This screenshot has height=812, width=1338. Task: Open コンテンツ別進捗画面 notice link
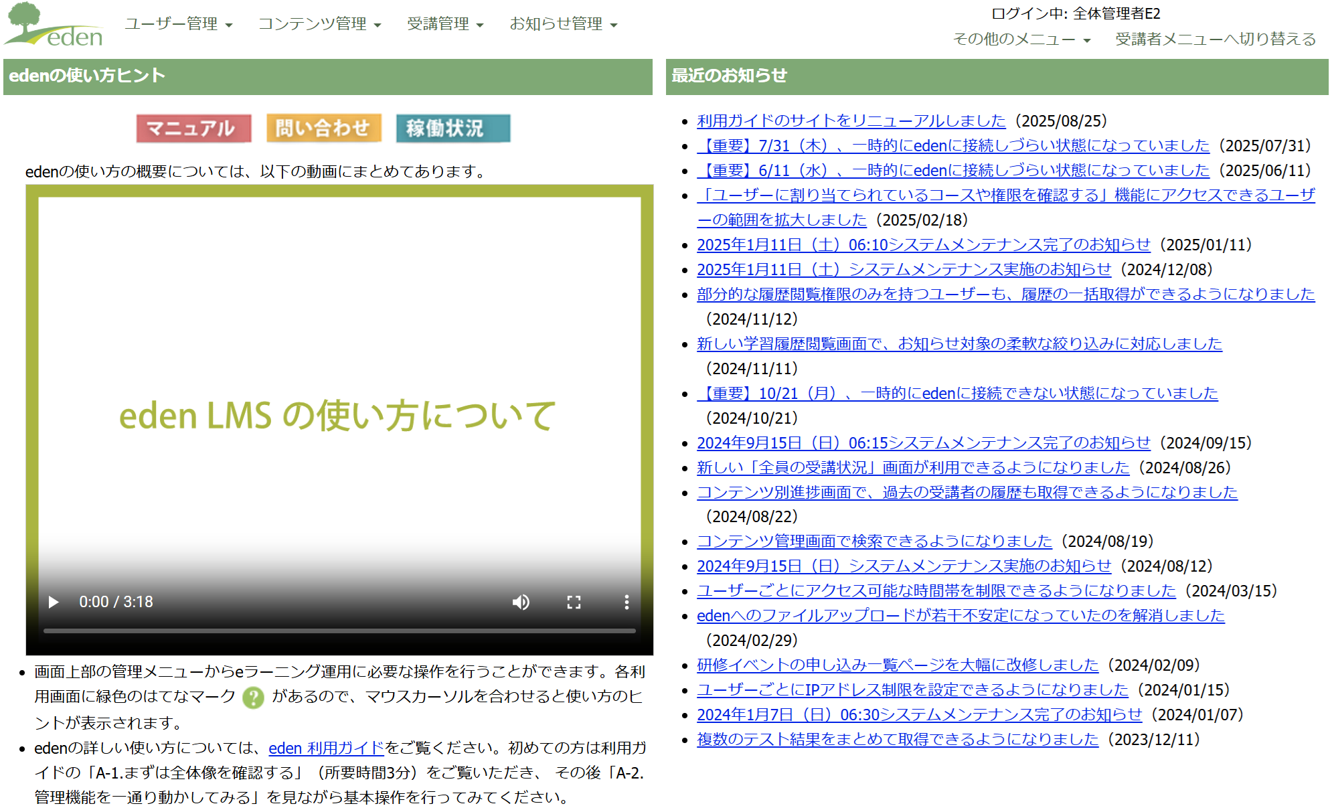(x=967, y=493)
